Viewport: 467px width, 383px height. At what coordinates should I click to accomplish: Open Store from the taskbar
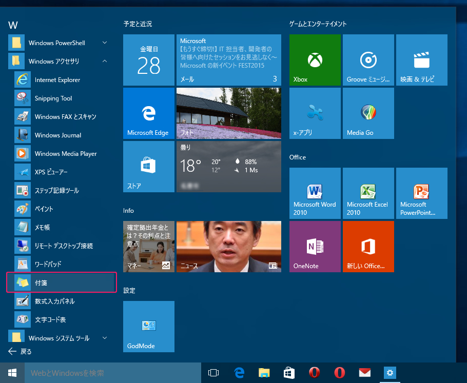click(x=289, y=373)
